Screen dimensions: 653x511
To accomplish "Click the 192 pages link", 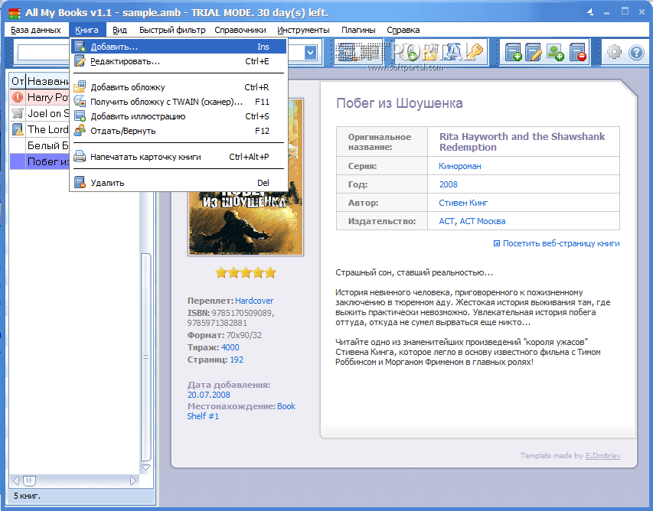I will (x=237, y=360).
